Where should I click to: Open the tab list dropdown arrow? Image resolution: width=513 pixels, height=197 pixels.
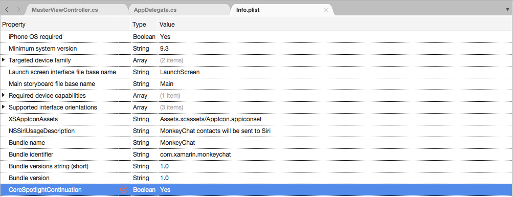pyautogui.click(x=507, y=10)
